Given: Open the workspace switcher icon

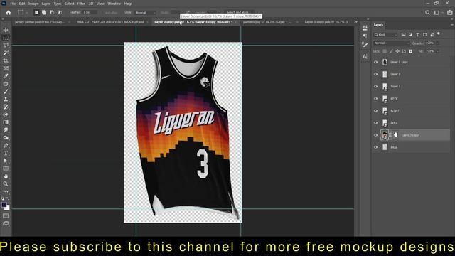Looking at the screenshot, I should 436,13.
